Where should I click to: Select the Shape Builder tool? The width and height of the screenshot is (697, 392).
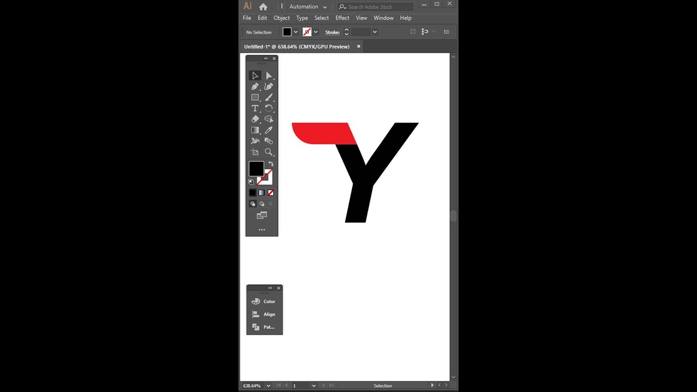coord(268,119)
